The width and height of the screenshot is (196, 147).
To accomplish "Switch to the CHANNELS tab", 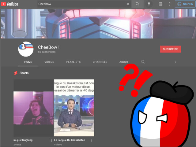I will click(100, 62).
